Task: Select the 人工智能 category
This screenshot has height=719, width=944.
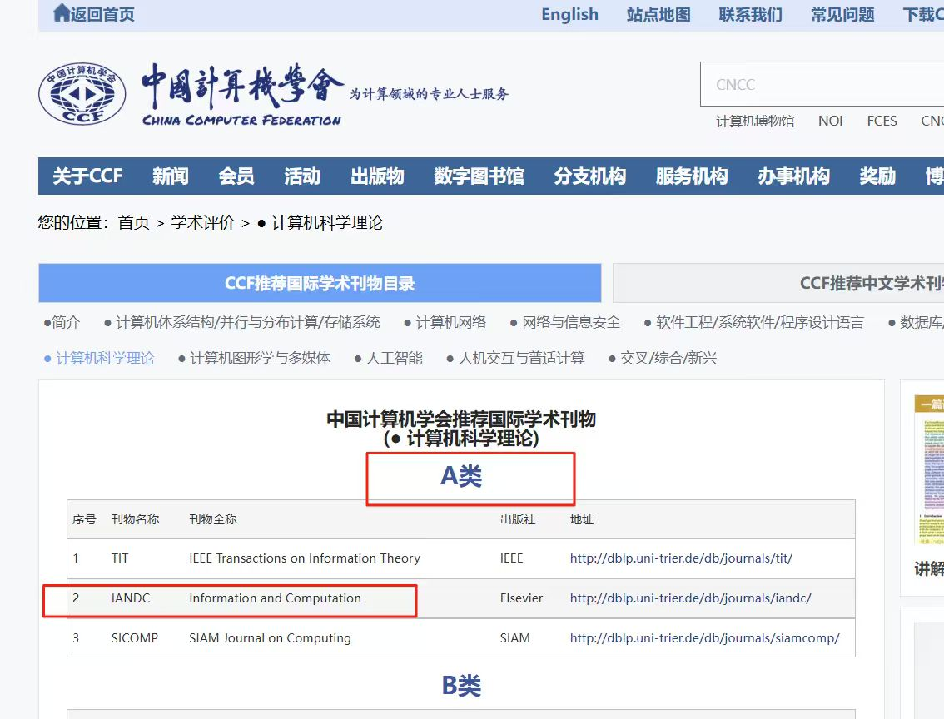Action: click(x=394, y=359)
